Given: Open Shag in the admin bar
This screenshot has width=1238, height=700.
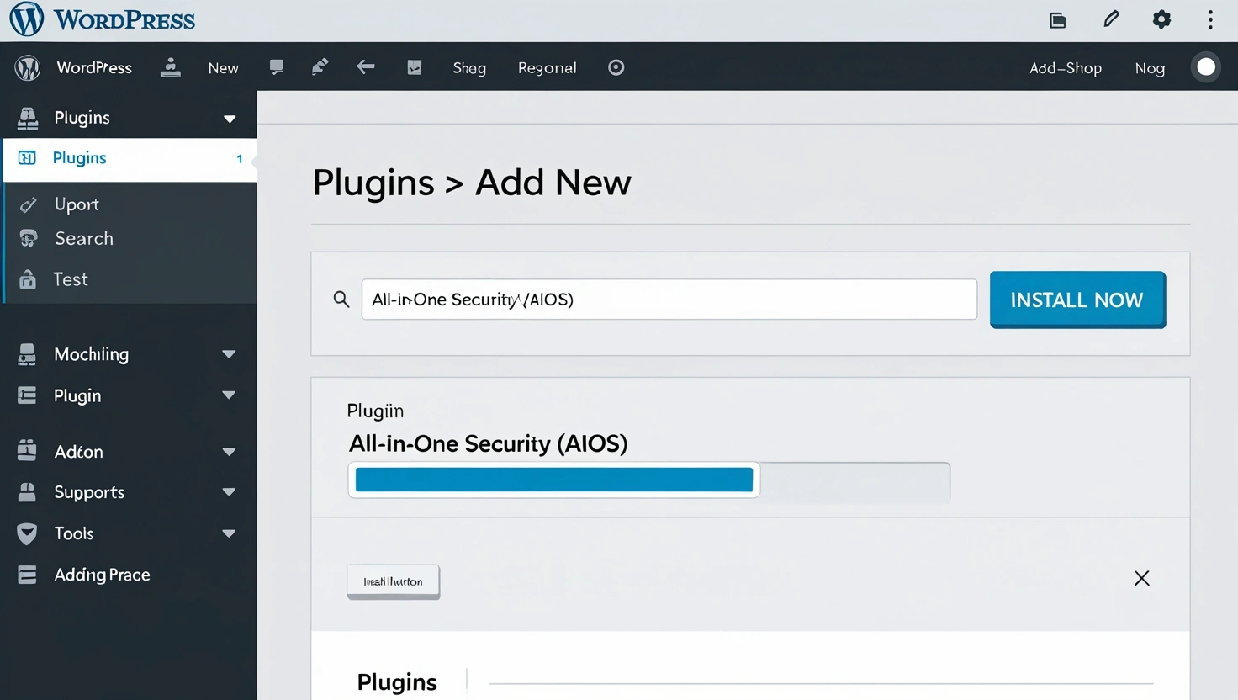Looking at the screenshot, I should click(469, 68).
